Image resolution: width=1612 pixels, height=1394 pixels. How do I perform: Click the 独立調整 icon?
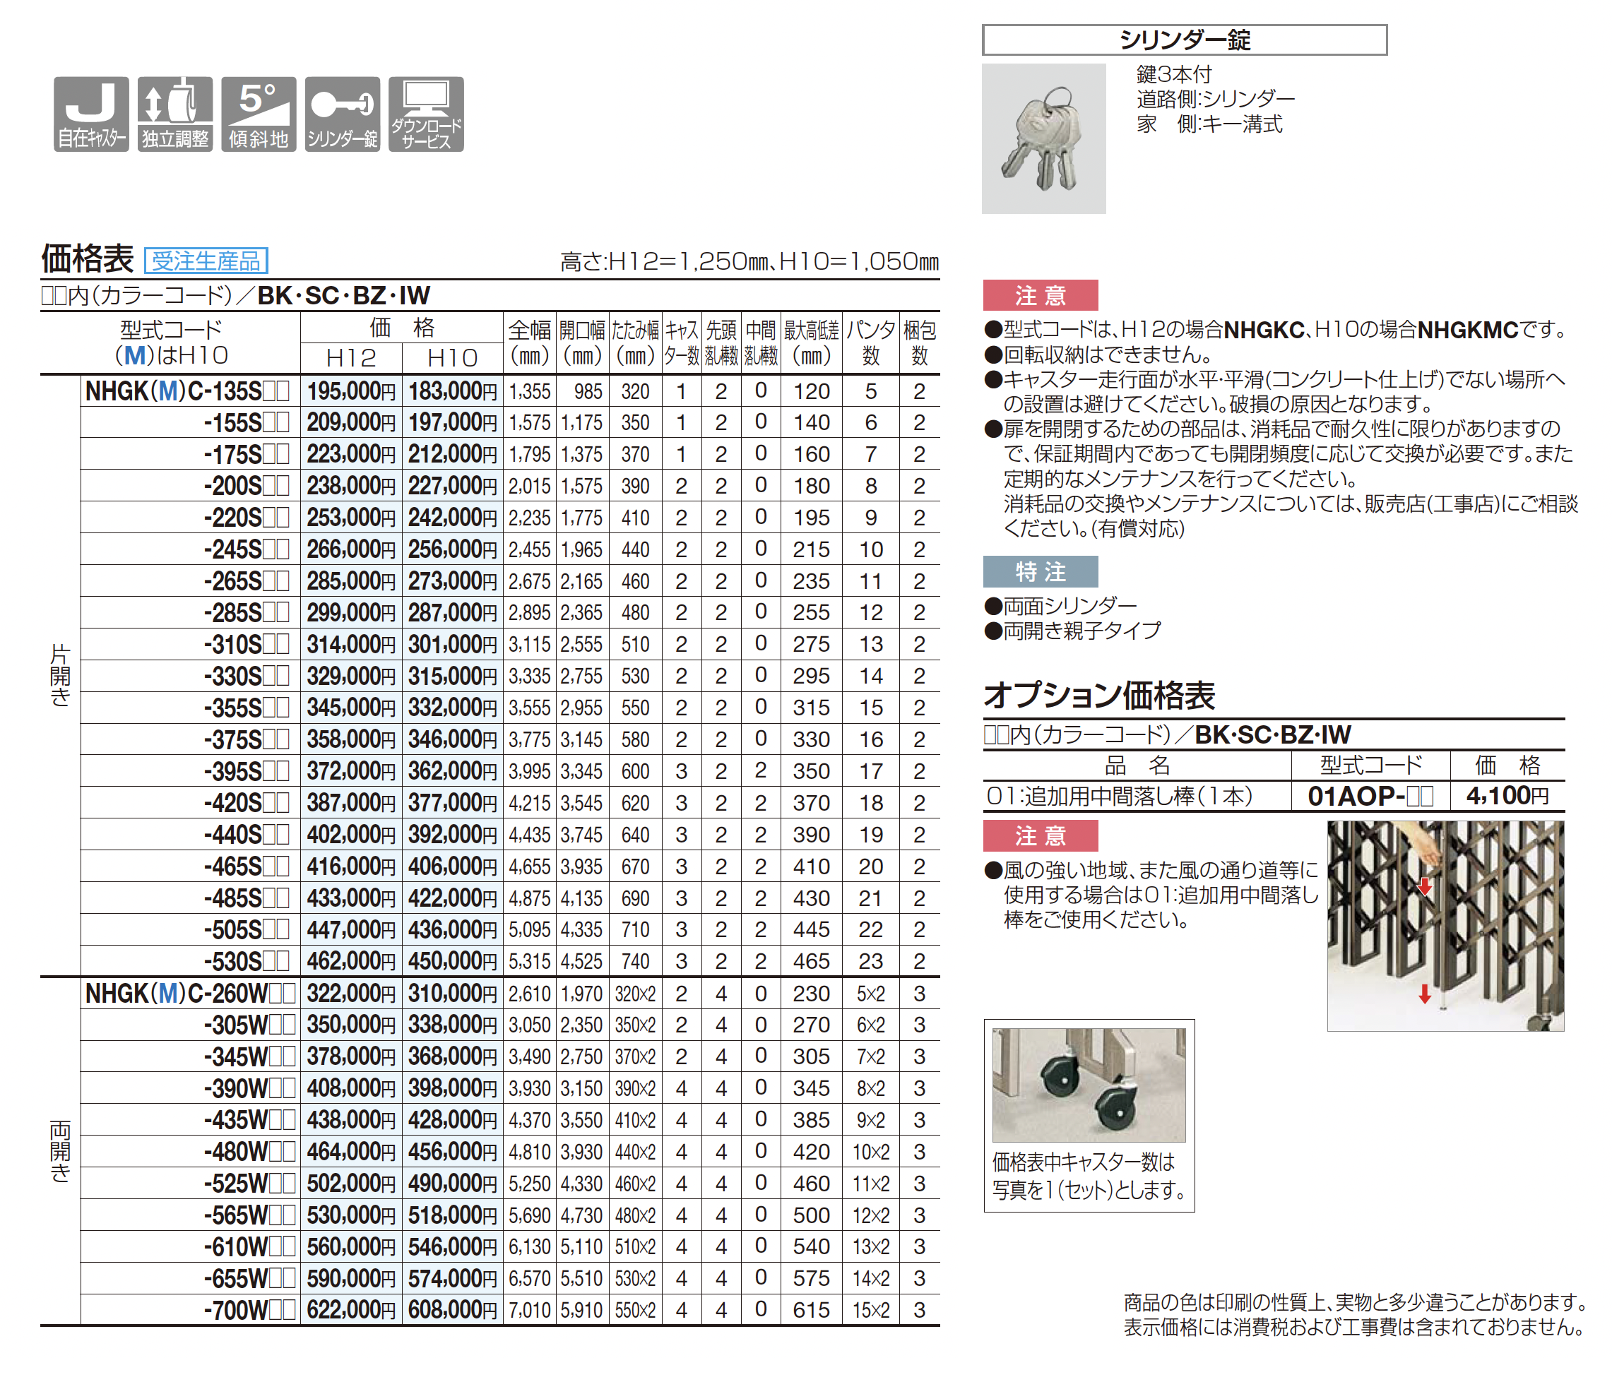[175, 114]
